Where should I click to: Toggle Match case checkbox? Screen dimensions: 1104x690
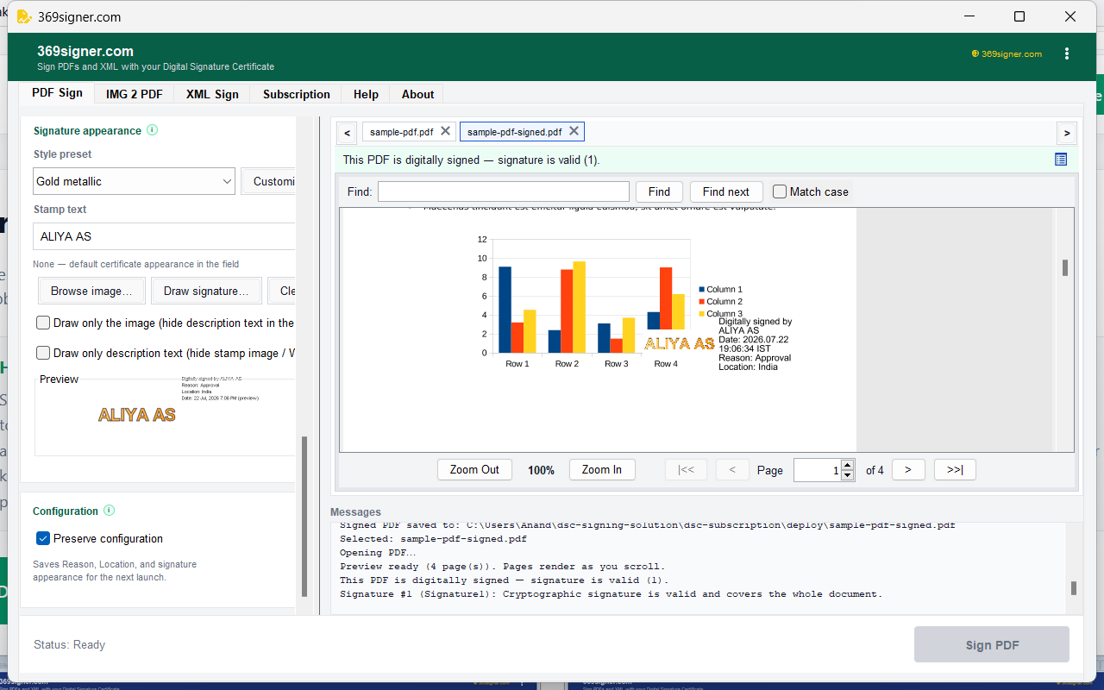point(780,191)
